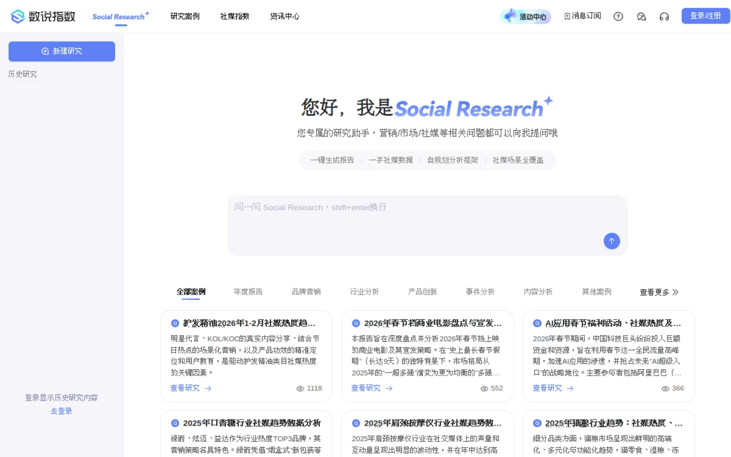Open the 2026年春节档商业电影盘点 card title
Viewport: 731px width, 457px height.
click(x=433, y=323)
